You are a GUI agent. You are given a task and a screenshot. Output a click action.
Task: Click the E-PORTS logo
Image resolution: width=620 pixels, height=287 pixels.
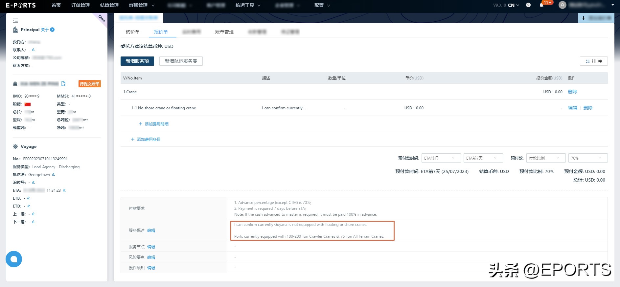click(21, 5)
